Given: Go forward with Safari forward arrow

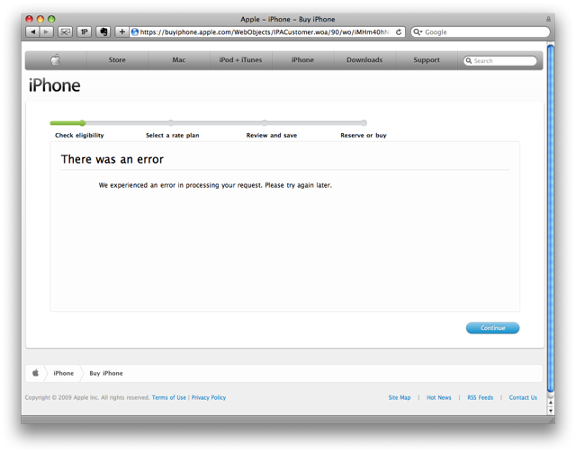Looking at the screenshot, I should pos(46,32).
